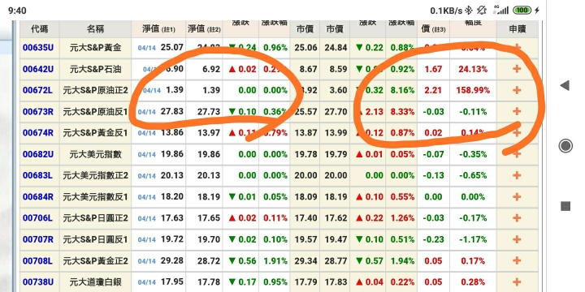Viewport: 585px width, 292px height.
Task: Select fund name 元大S&P日圓正2
Action: tap(96, 218)
